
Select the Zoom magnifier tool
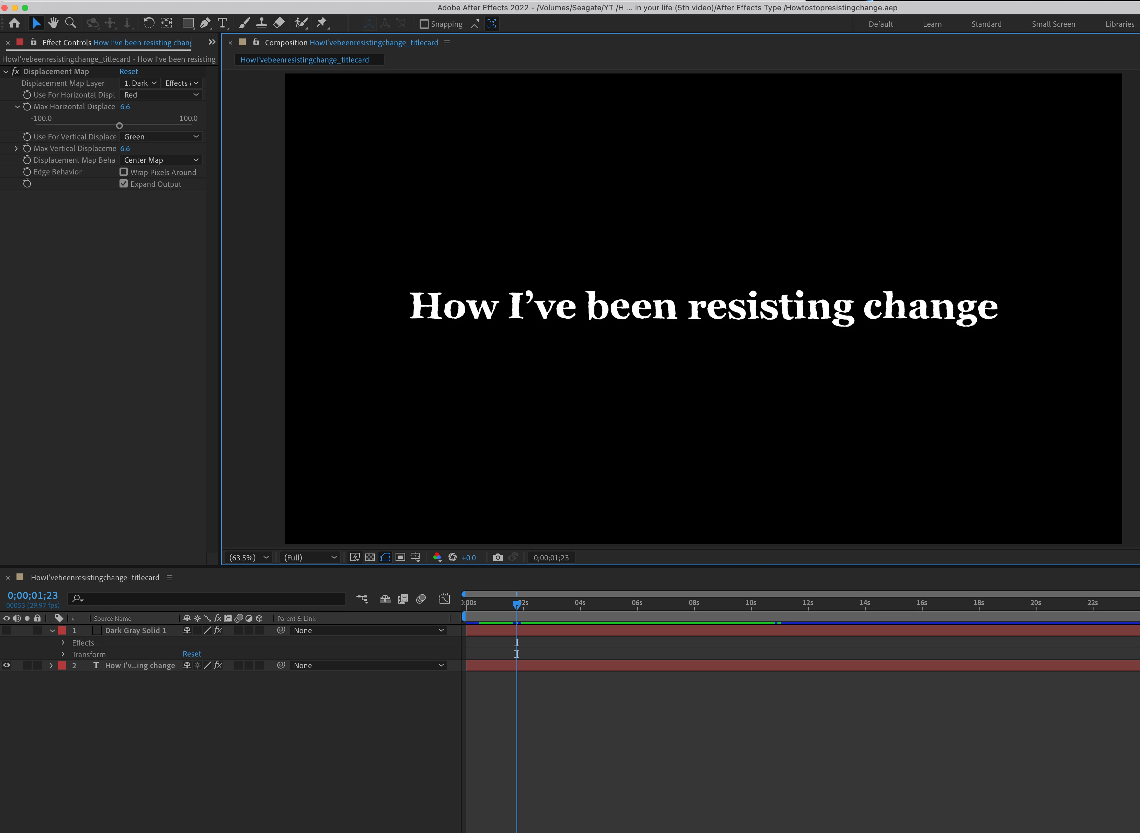click(x=71, y=23)
